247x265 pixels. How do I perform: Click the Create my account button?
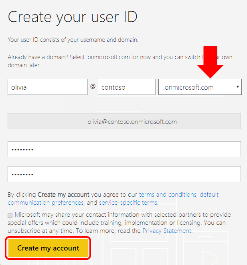pyautogui.click(x=48, y=248)
